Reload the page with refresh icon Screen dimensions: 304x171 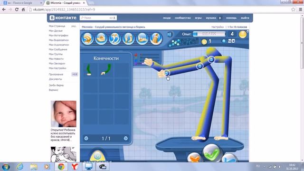(17, 9)
